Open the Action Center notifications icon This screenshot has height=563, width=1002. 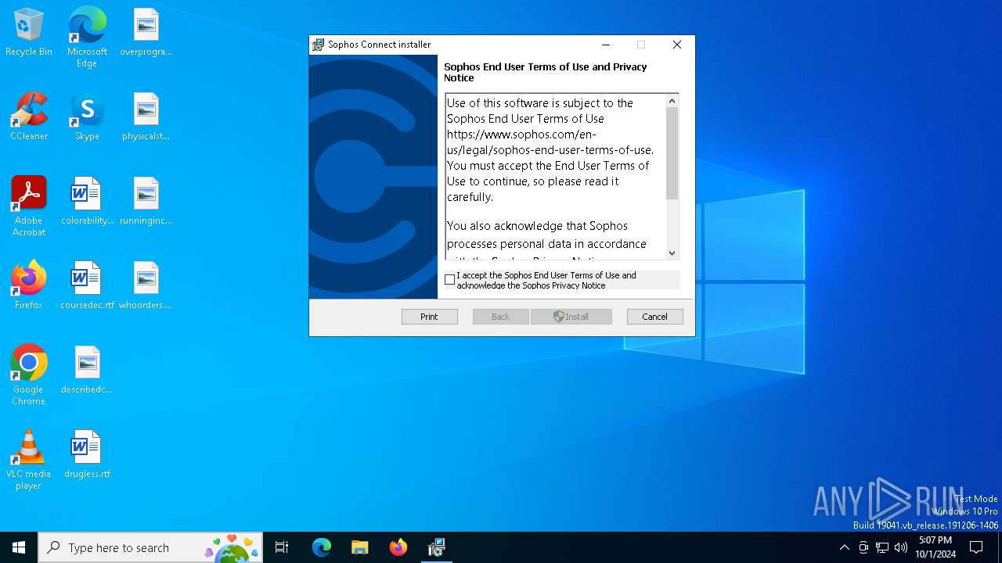pyautogui.click(x=976, y=547)
